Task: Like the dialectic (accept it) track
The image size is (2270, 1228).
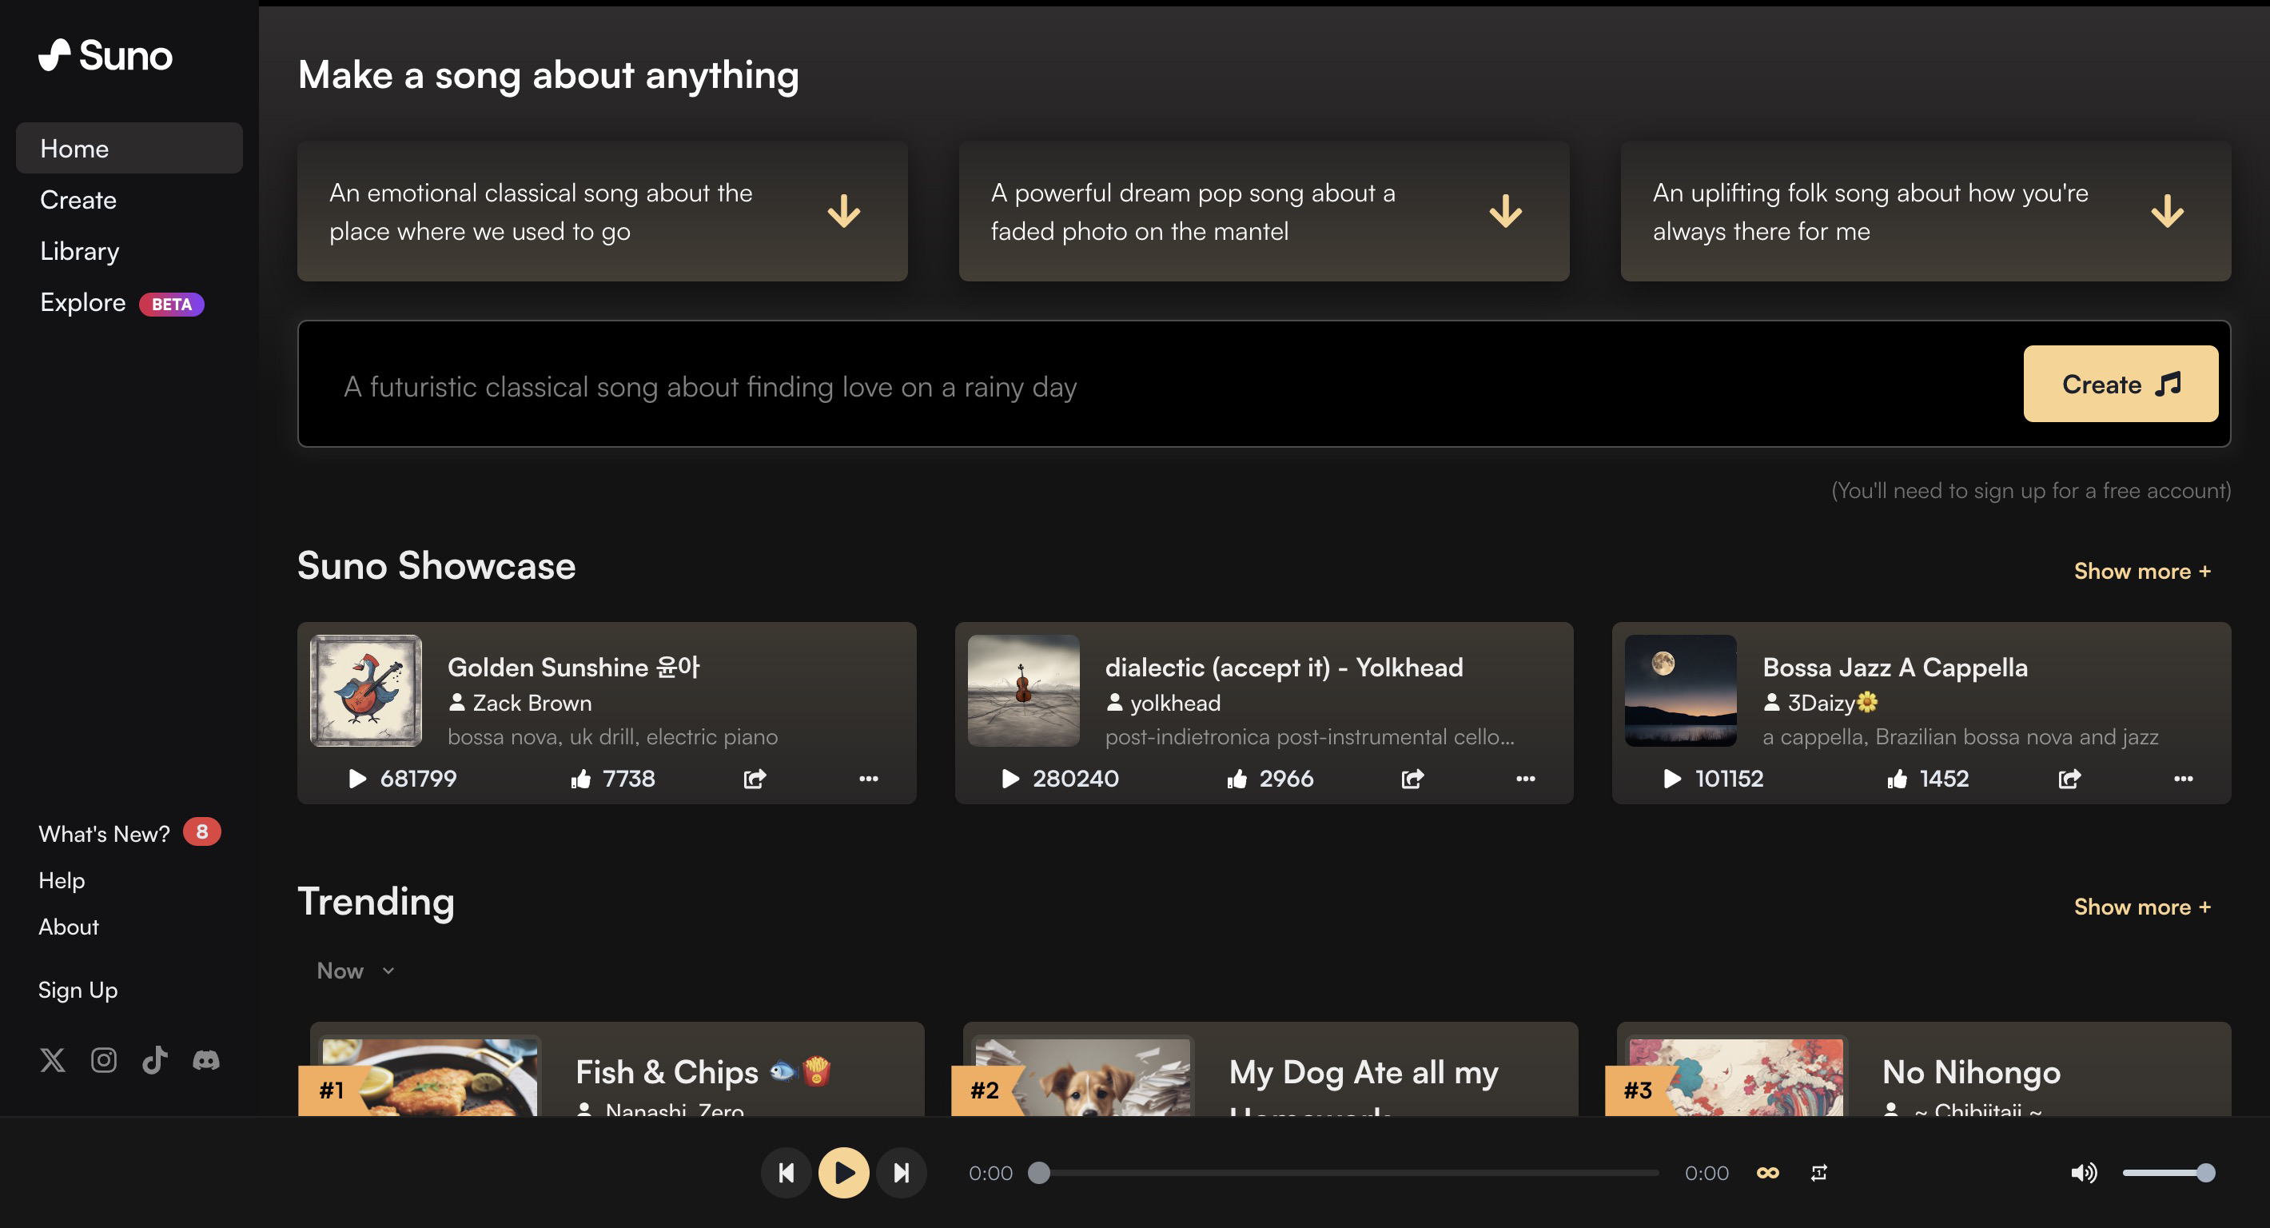Action: click(1237, 779)
